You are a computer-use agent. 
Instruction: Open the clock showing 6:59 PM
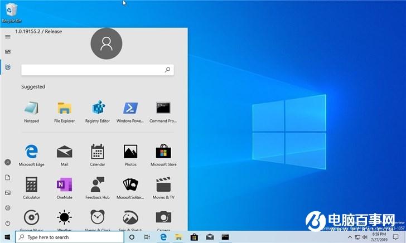coord(379,237)
